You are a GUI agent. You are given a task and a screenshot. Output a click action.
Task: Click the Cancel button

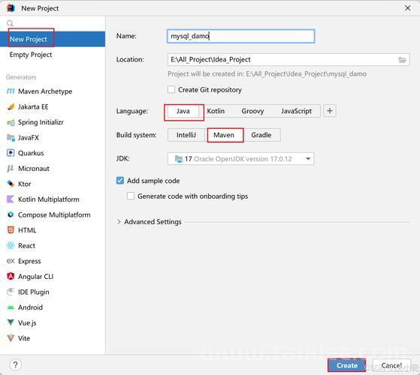coord(391,365)
